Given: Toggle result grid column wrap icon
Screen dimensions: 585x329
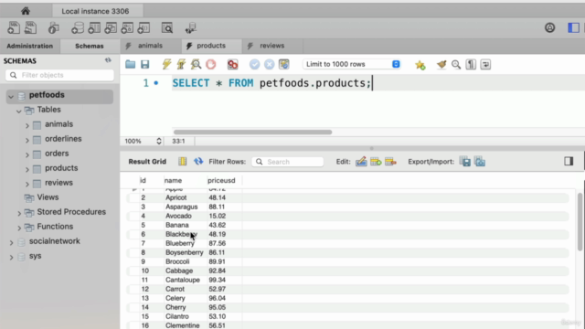Looking at the screenshot, I should click(183, 161).
